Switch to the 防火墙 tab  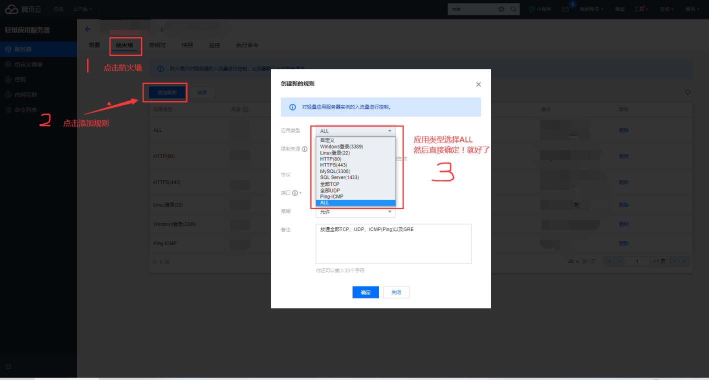(x=124, y=45)
